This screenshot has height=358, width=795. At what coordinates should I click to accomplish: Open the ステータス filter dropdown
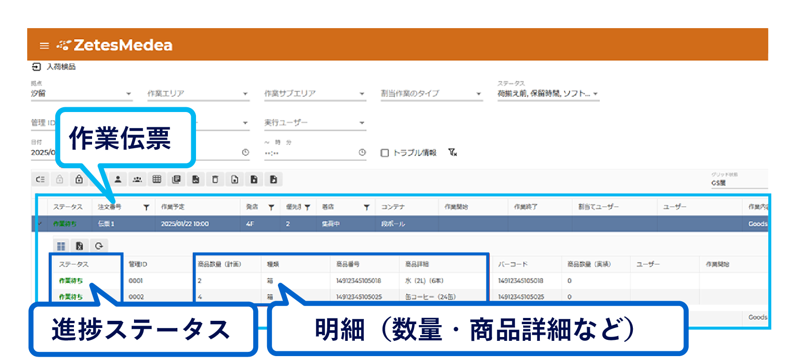click(547, 94)
